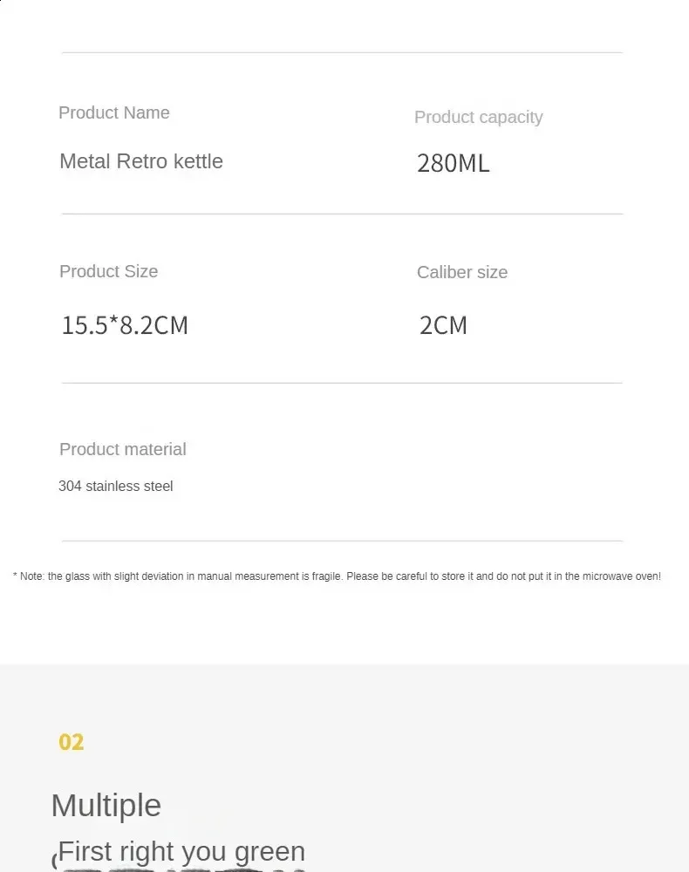Screen dimensions: 689x872
Task: Select the 304 stainless steel text
Action: coord(116,486)
